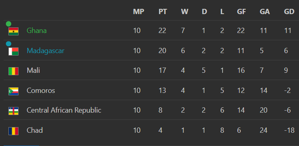Select the Mali team name
Image resolution: width=299 pixels, height=146 pixels.
point(33,70)
